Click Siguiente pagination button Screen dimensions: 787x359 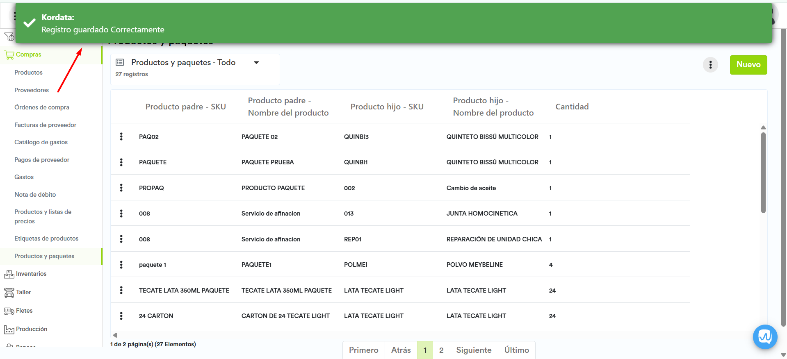click(474, 350)
